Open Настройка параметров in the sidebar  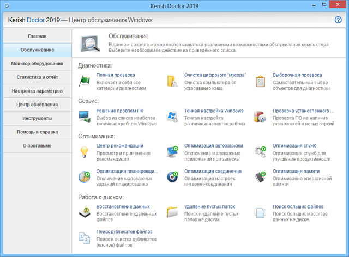[37, 91]
